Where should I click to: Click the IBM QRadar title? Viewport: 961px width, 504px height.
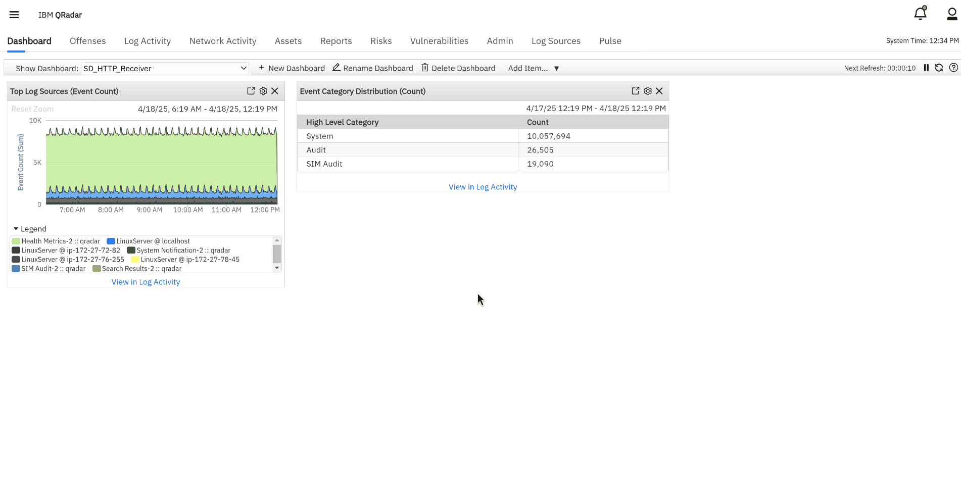(x=60, y=15)
